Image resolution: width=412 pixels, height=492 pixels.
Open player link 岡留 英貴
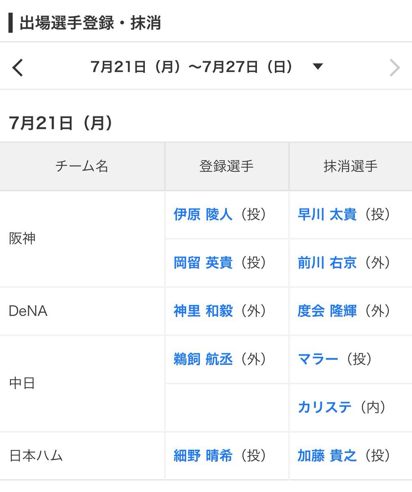(x=203, y=263)
